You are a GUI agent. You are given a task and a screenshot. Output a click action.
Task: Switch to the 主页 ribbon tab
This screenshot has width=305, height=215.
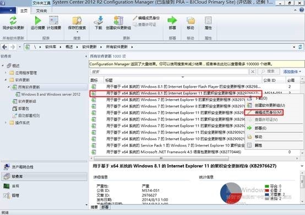(24, 10)
